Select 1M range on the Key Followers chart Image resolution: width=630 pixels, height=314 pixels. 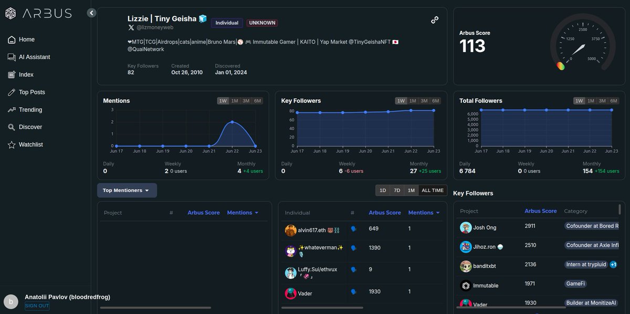click(x=413, y=101)
